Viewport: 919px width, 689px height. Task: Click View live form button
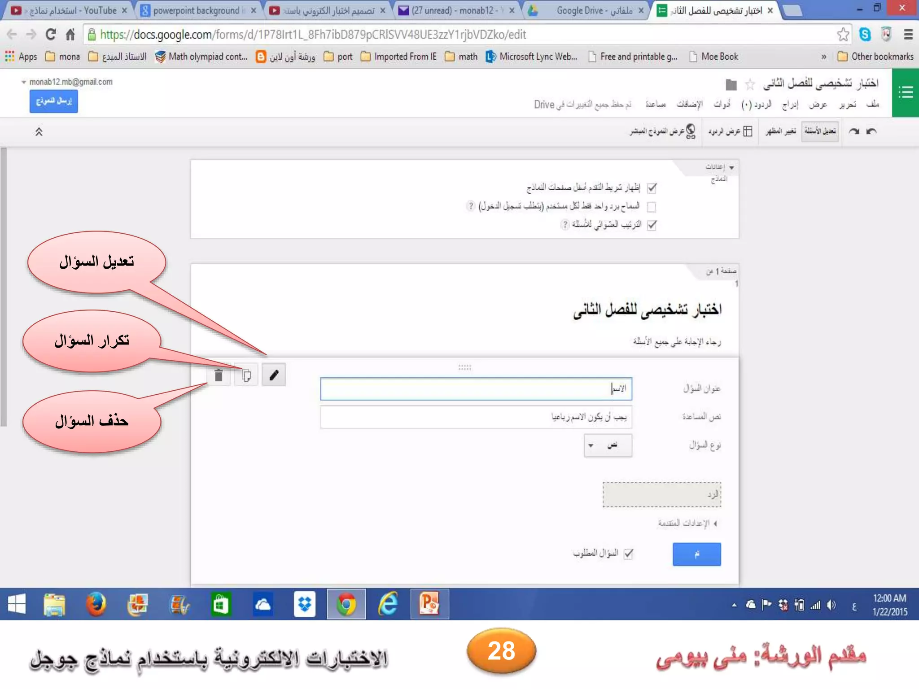[663, 131]
